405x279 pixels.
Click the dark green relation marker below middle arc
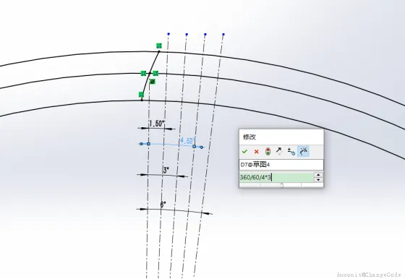153,82
